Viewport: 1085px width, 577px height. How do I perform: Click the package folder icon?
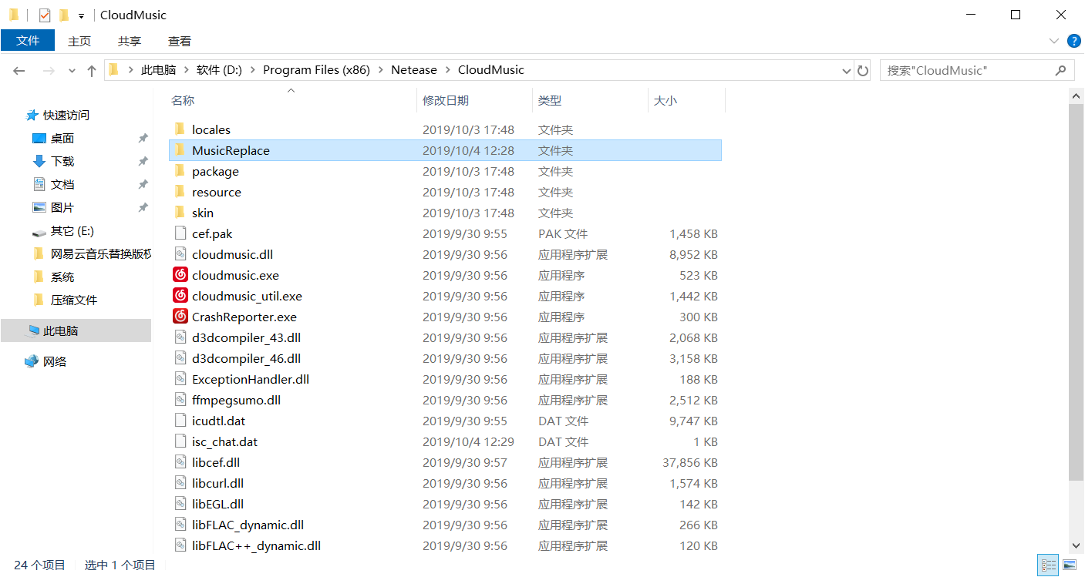click(x=180, y=171)
